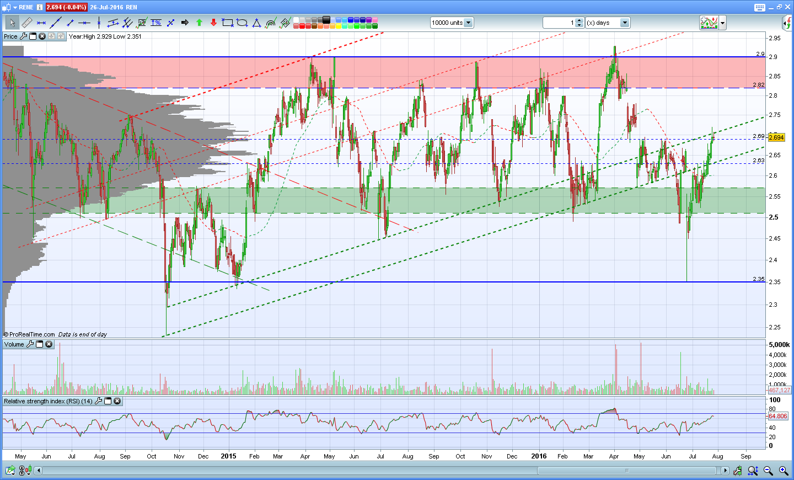This screenshot has width=794, height=480.
Task: Zoom in on the chart timeline
Action: (784, 471)
